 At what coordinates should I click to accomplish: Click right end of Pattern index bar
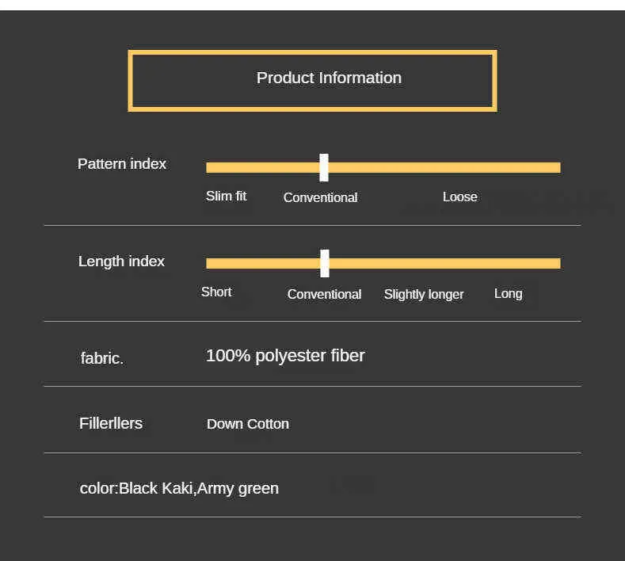tap(556, 167)
